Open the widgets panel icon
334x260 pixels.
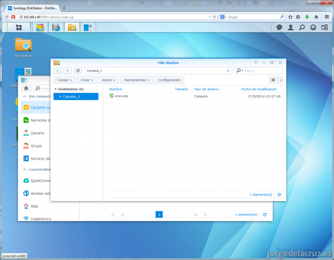click(325, 27)
